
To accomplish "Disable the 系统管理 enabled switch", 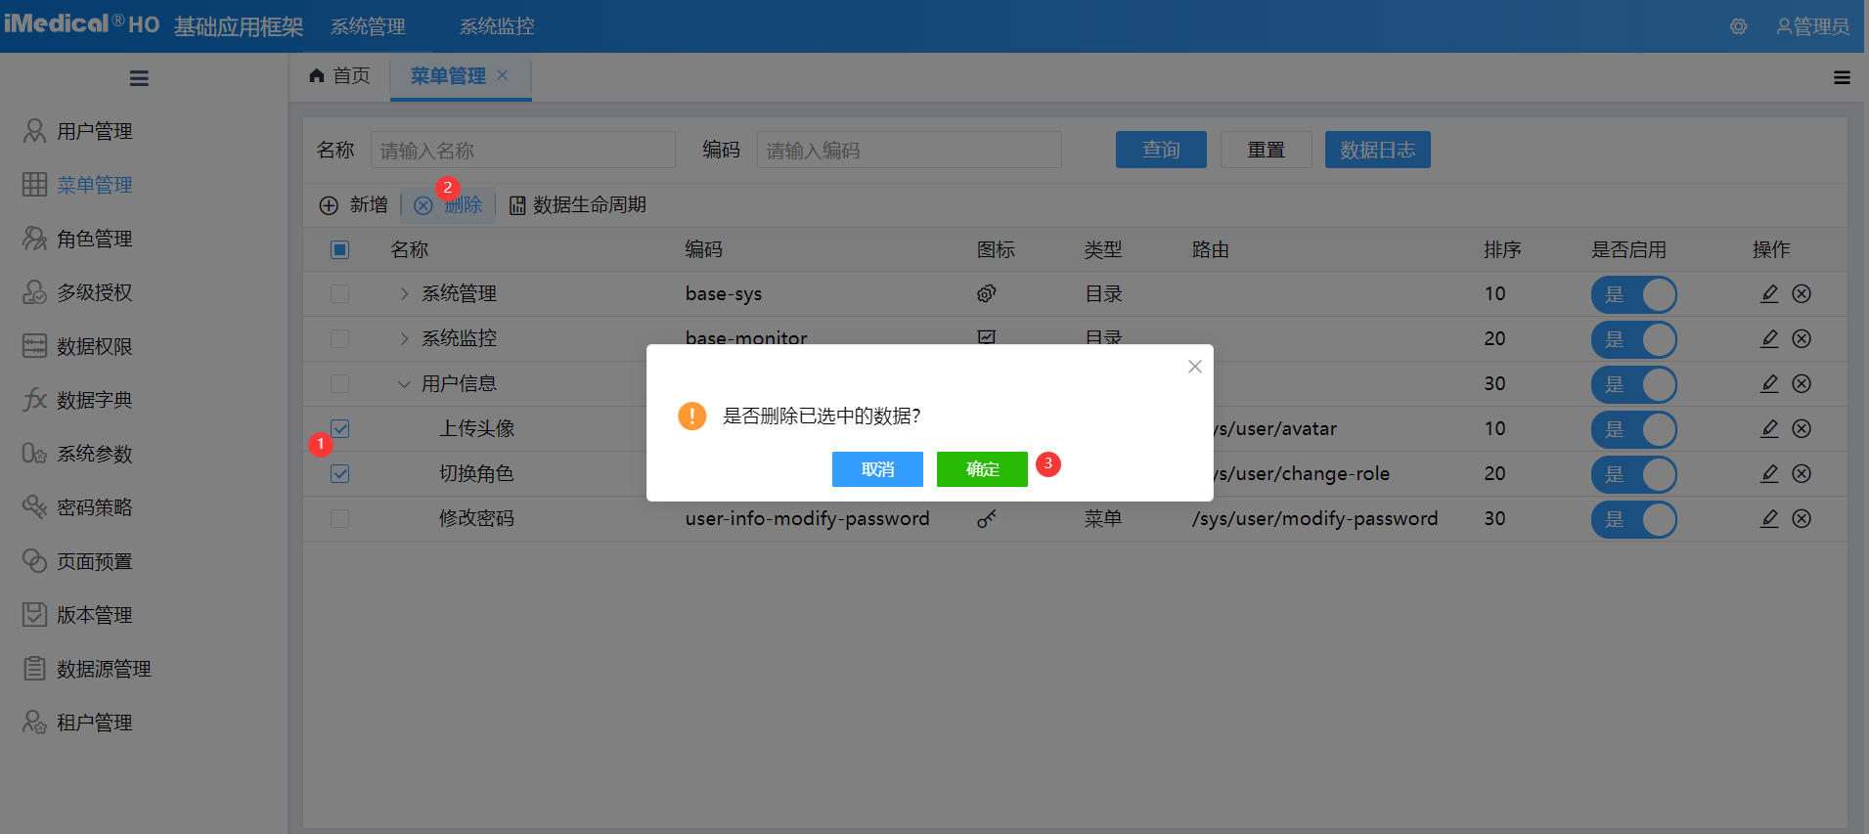I will pos(1633,295).
